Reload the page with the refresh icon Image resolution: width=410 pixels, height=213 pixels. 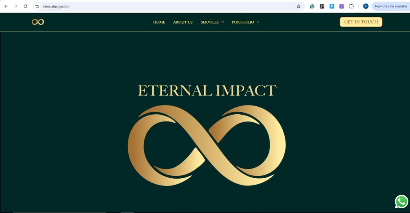tap(25, 6)
